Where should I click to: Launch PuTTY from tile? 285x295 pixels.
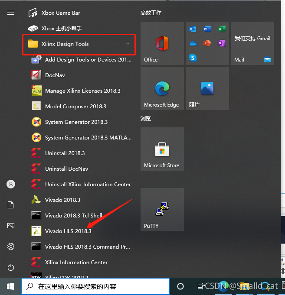(x=162, y=210)
